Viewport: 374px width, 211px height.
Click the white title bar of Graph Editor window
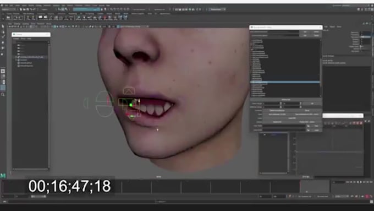pyautogui.click(x=343, y=116)
